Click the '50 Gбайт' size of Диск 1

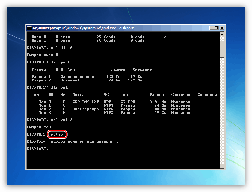(x=106, y=41)
